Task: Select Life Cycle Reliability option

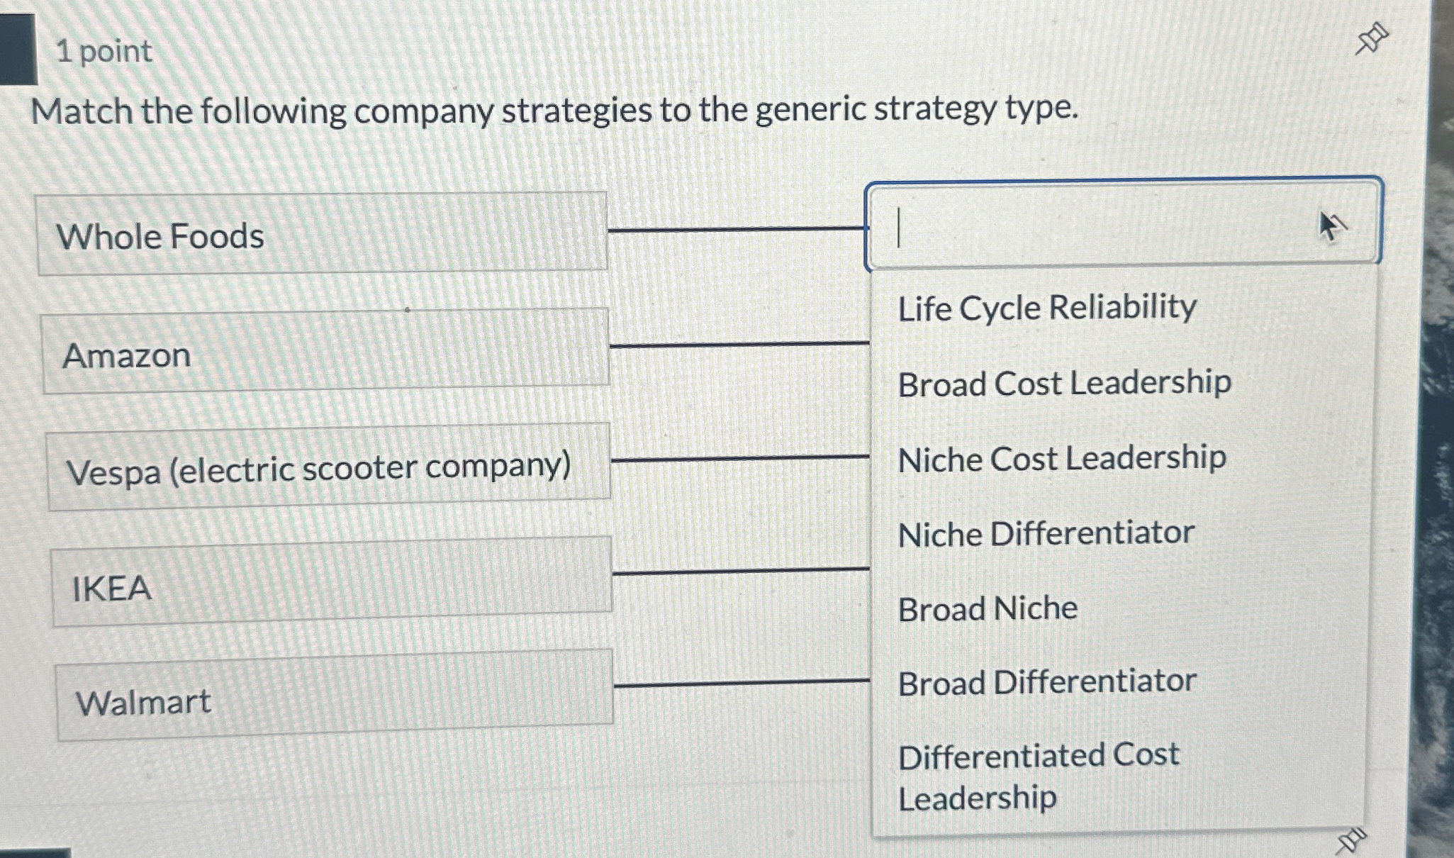Action: pyautogui.click(x=1047, y=308)
